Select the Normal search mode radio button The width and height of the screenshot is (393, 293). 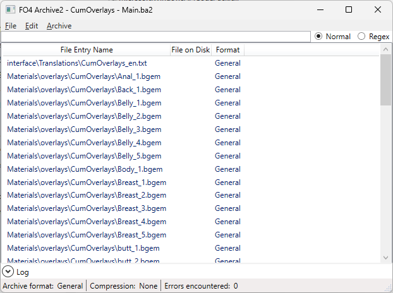pyautogui.click(x=318, y=37)
